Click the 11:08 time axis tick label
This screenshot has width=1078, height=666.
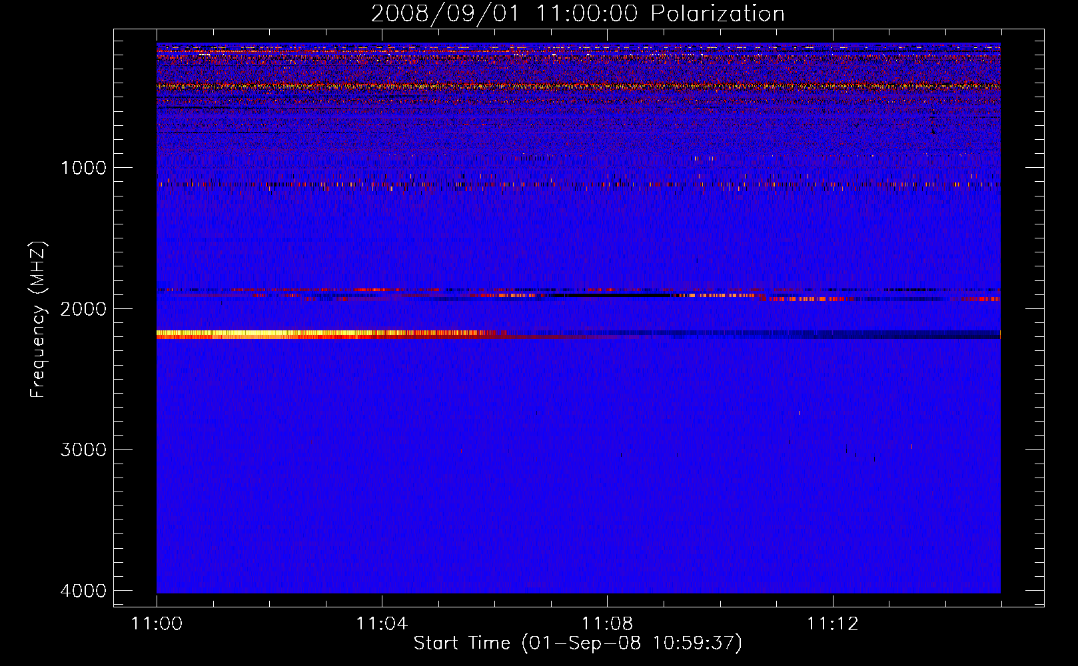(x=607, y=624)
